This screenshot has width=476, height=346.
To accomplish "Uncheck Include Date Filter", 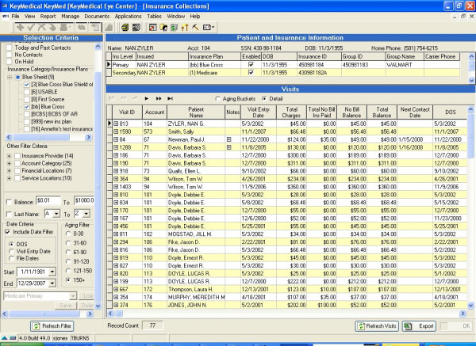I will 8,232.
